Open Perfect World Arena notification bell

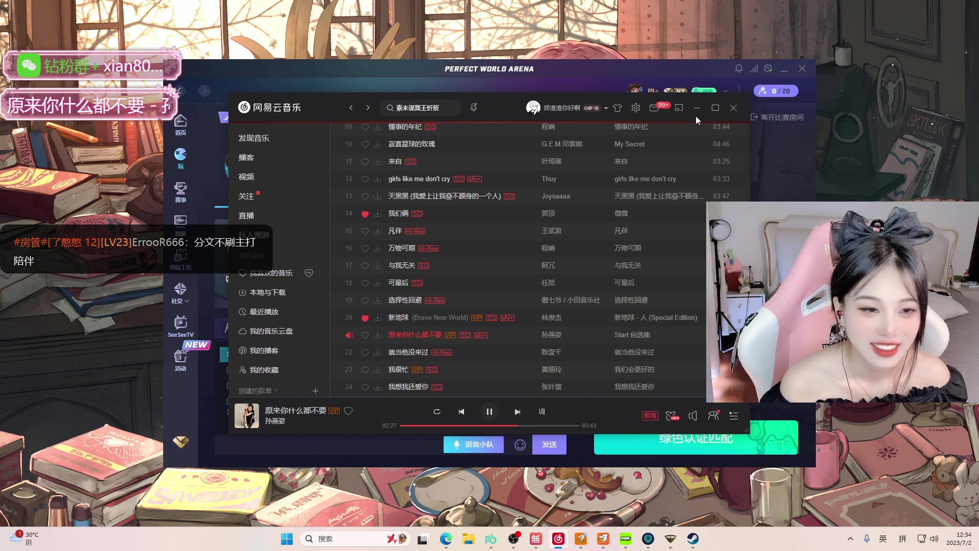point(739,68)
